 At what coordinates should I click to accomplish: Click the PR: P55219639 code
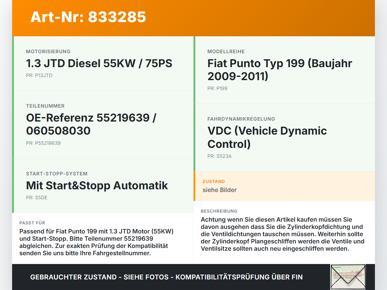43,143
